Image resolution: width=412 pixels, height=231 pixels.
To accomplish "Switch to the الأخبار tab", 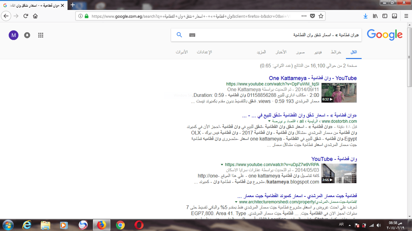I will coord(281,52).
